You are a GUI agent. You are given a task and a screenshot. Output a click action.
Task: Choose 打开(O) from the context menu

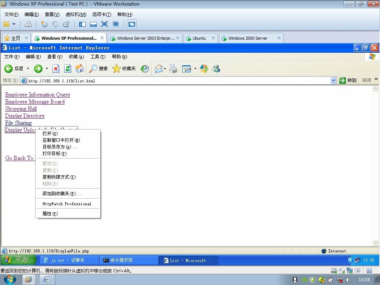click(x=68, y=134)
